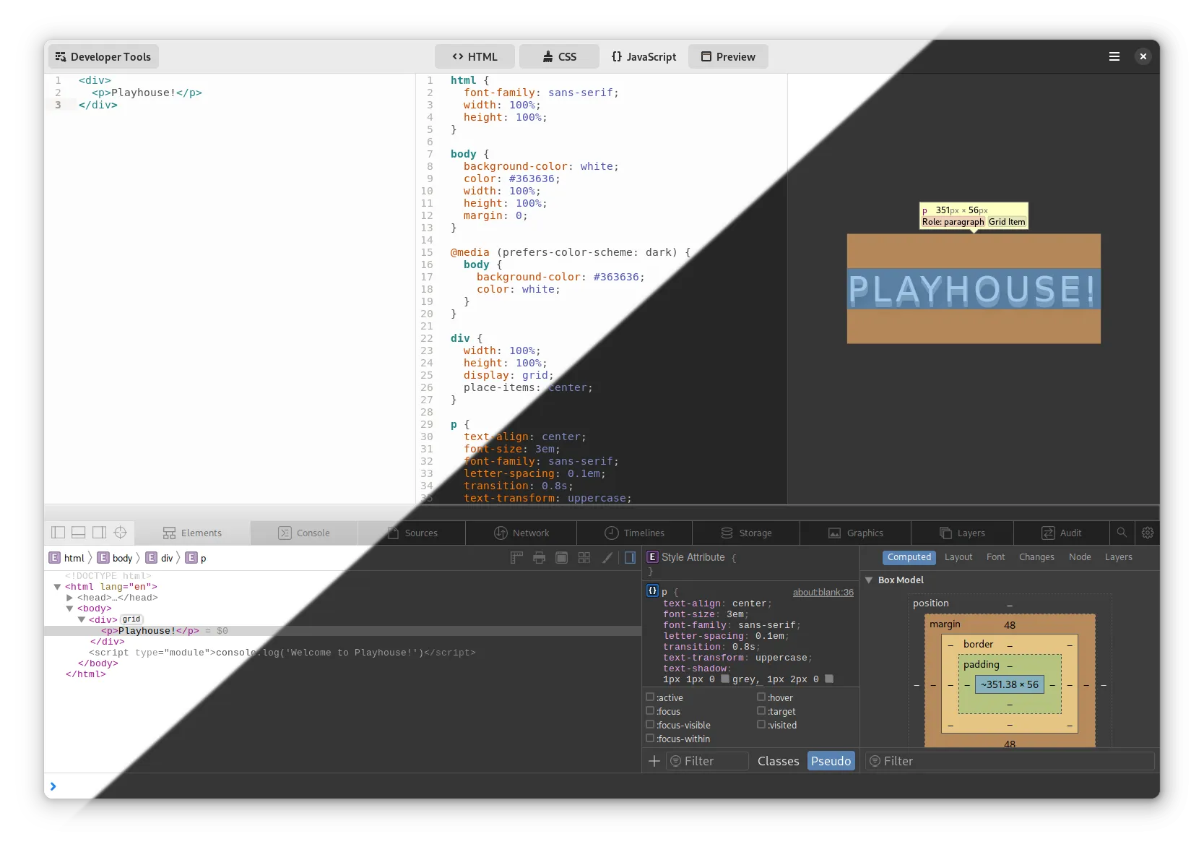Image resolution: width=1204 pixels, height=847 pixels.
Task: Open the Layout sidebar tab
Action: (x=958, y=557)
